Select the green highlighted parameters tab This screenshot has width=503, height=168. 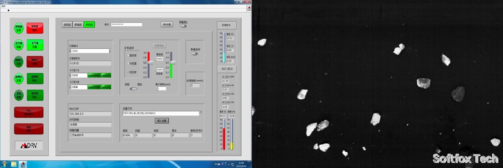[89, 25]
